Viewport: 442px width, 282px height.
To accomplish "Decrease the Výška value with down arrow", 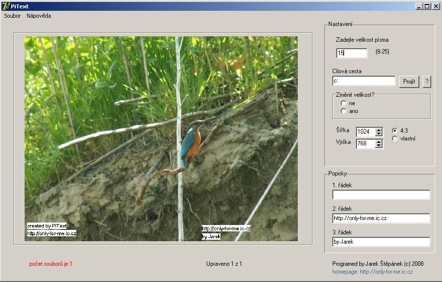I will pos(379,145).
